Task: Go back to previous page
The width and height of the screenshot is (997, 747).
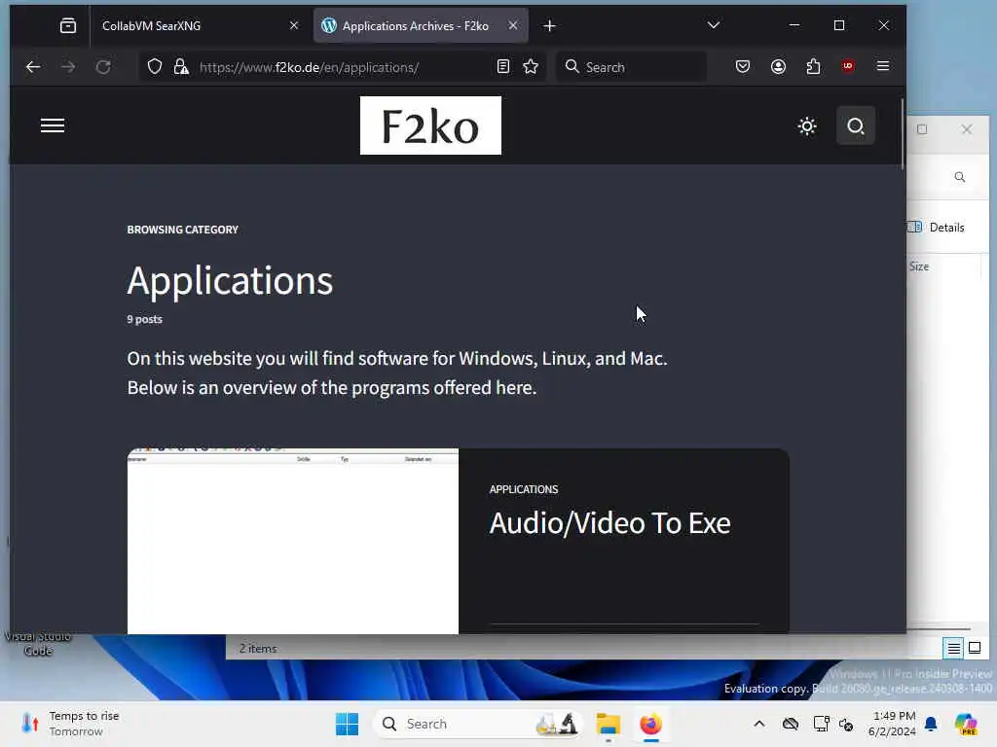Action: pos(33,67)
